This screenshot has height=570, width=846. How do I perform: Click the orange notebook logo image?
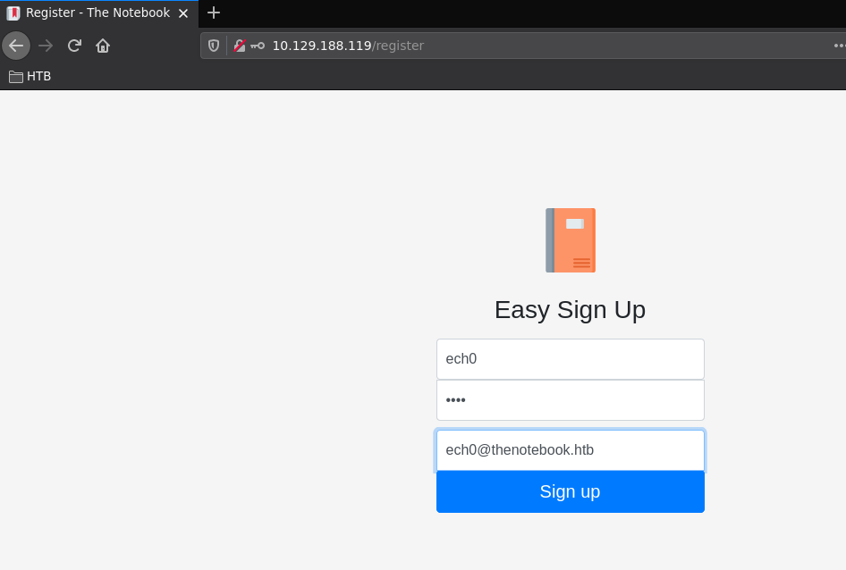(571, 240)
